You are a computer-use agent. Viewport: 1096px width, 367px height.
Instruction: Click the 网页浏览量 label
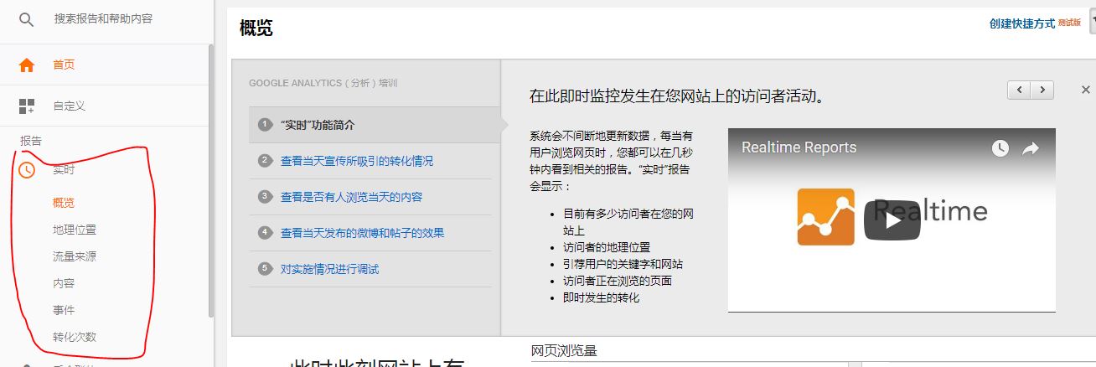[x=564, y=350]
